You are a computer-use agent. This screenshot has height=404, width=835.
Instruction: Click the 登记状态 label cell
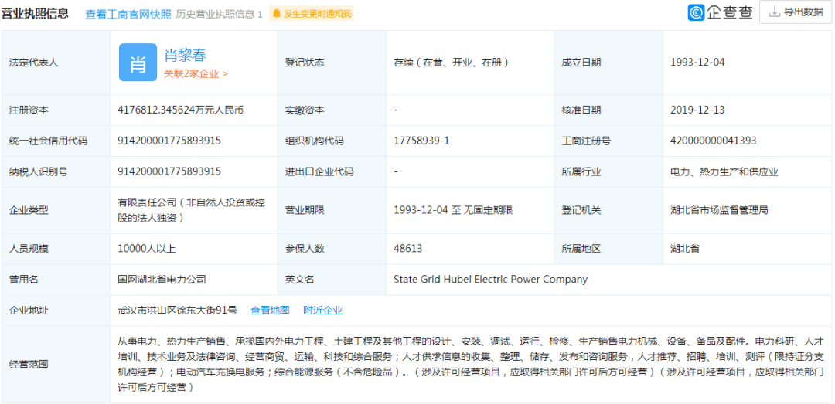(332, 63)
